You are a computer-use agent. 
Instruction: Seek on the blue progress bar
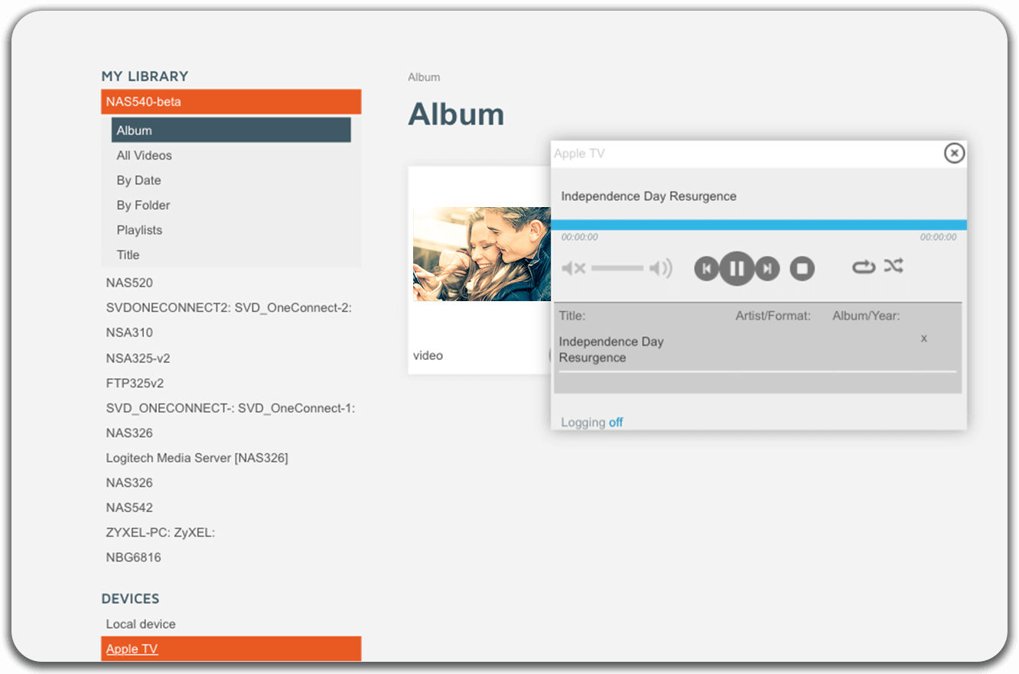click(759, 225)
